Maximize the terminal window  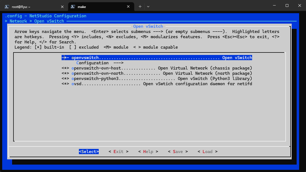pyautogui.click(x=287, y=5)
